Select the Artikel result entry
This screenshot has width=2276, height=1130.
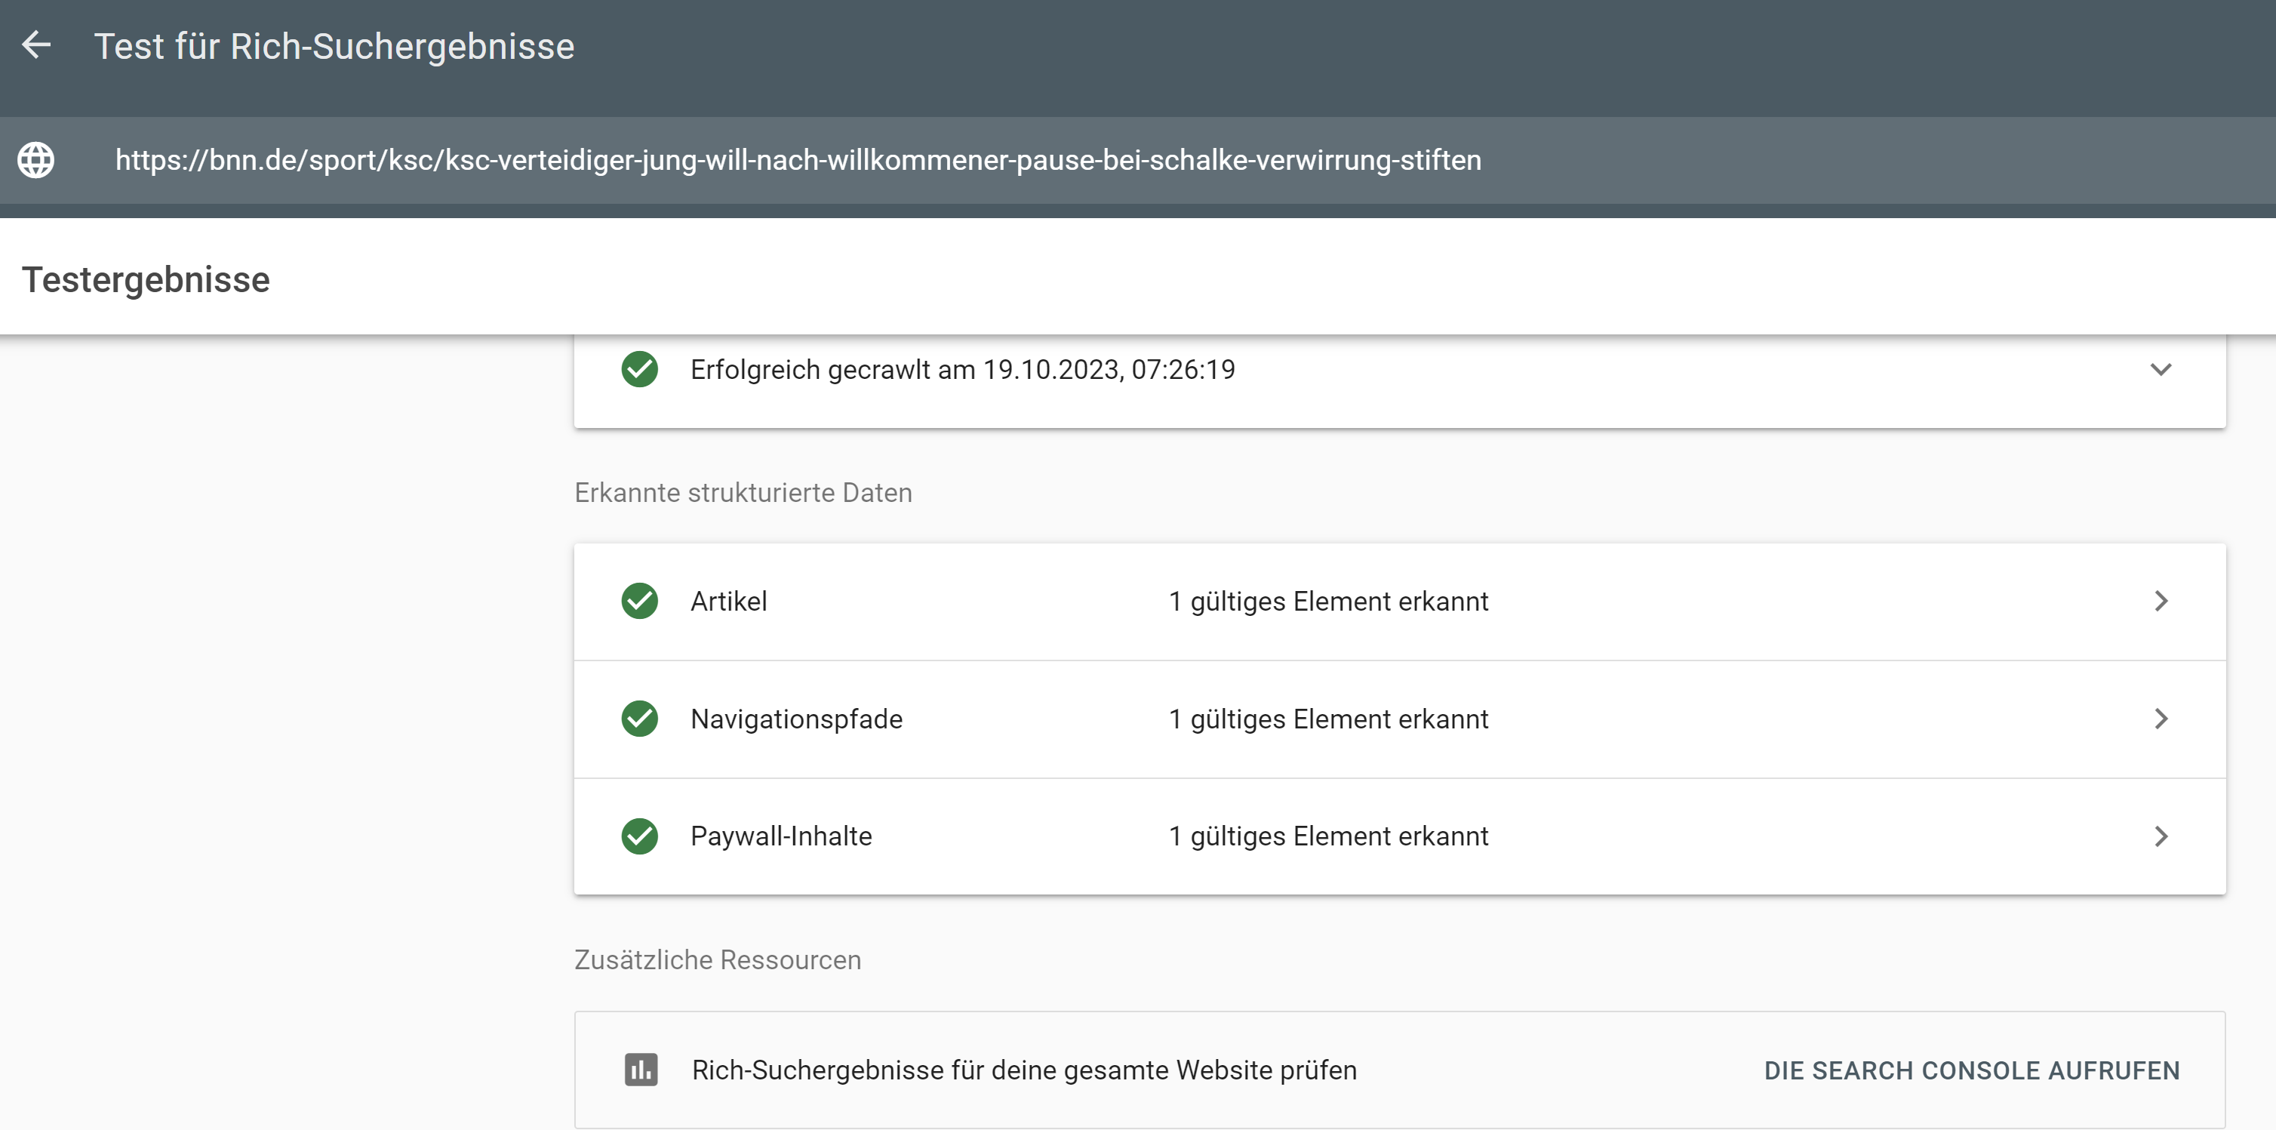(x=729, y=601)
